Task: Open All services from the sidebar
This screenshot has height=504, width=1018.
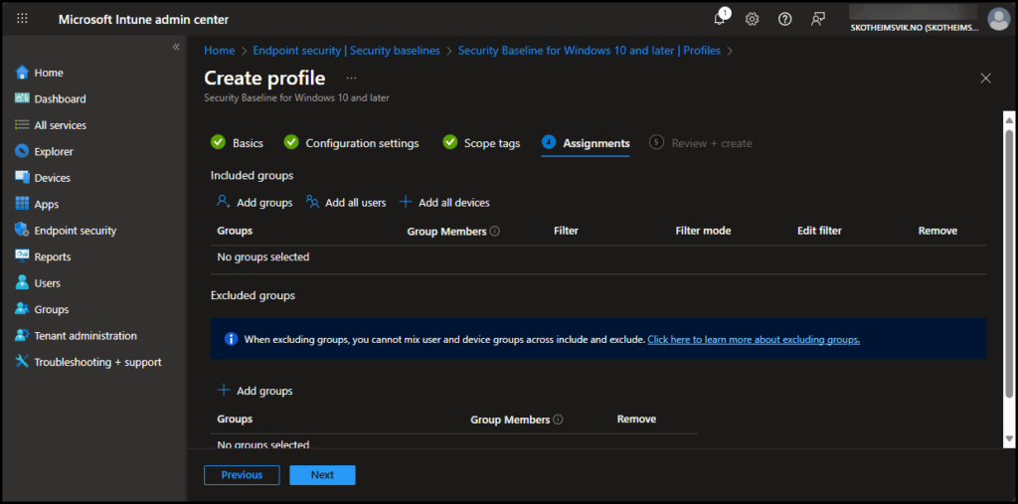Action: pos(60,125)
